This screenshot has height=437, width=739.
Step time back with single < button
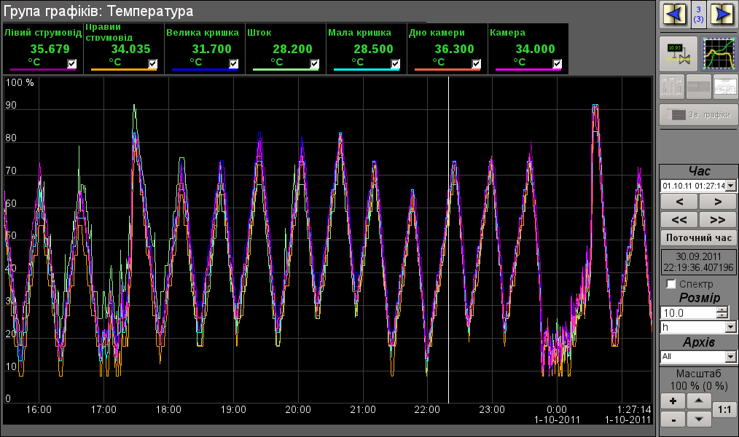coord(679,202)
